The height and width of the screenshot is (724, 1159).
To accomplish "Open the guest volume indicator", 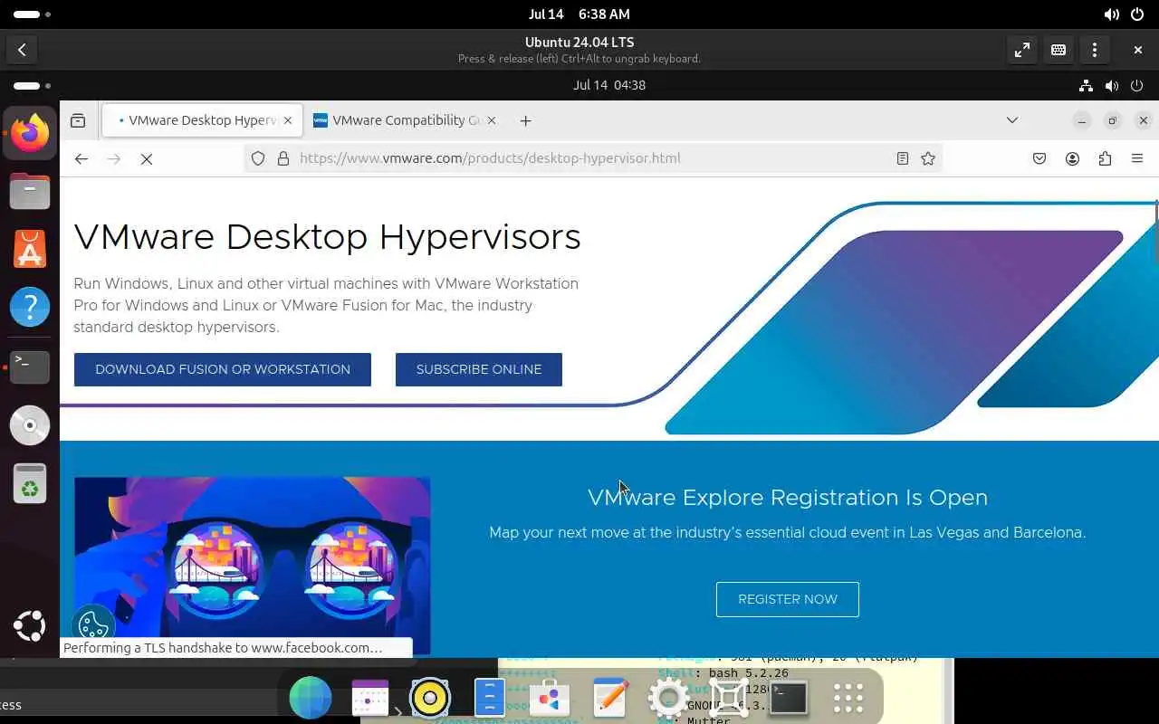I will point(1112,86).
